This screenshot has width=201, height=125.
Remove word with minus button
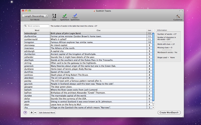pyautogui.click(x=35, y=112)
